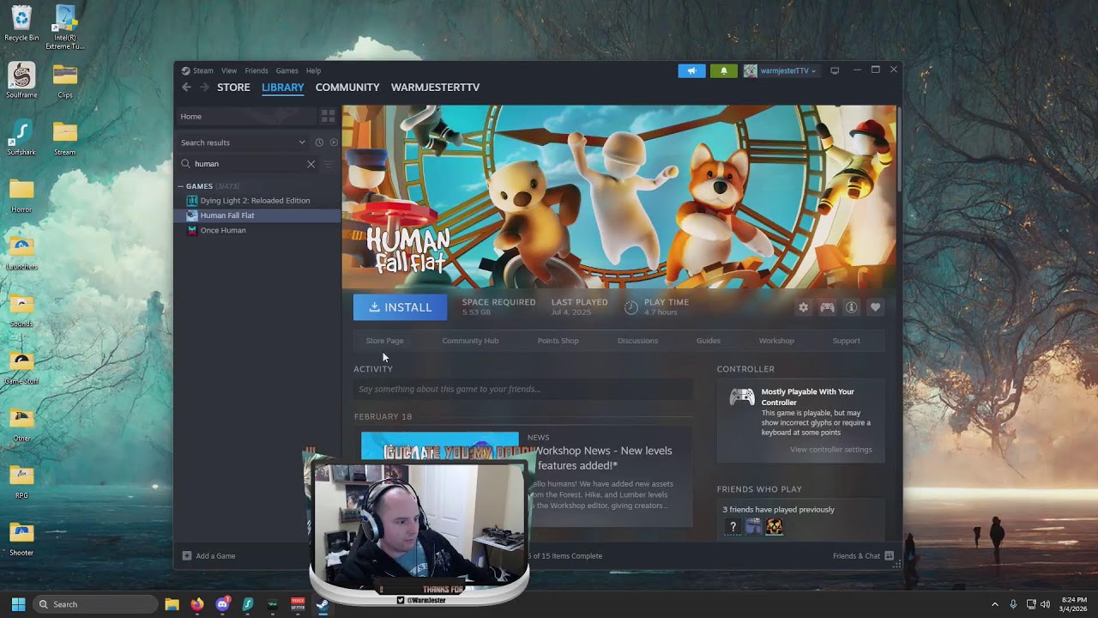This screenshot has height=618, width=1098.
Task: Open the Steam taskbar icon
Action: [x=323, y=604]
